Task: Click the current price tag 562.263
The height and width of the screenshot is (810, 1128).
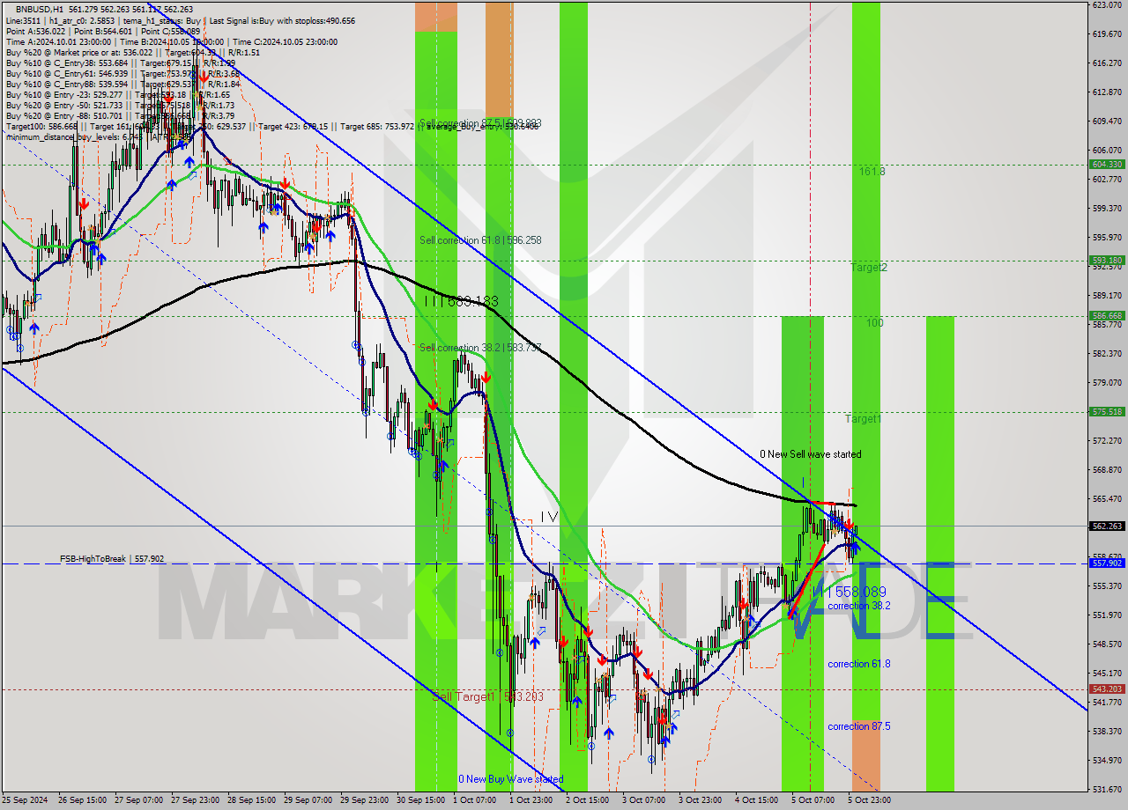Action: tap(1107, 526)
